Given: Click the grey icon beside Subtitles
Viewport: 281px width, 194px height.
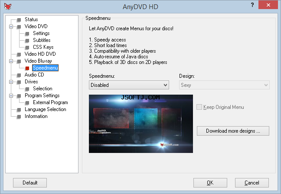Looking at the screenshot, I should (x=27, y=41).
